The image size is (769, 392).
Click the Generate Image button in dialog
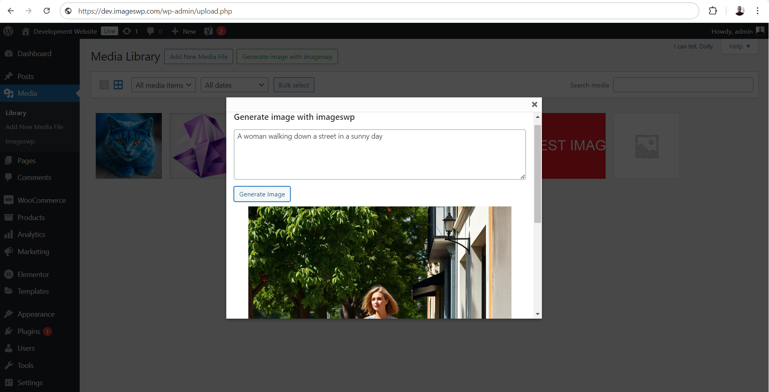coord(262,194)
